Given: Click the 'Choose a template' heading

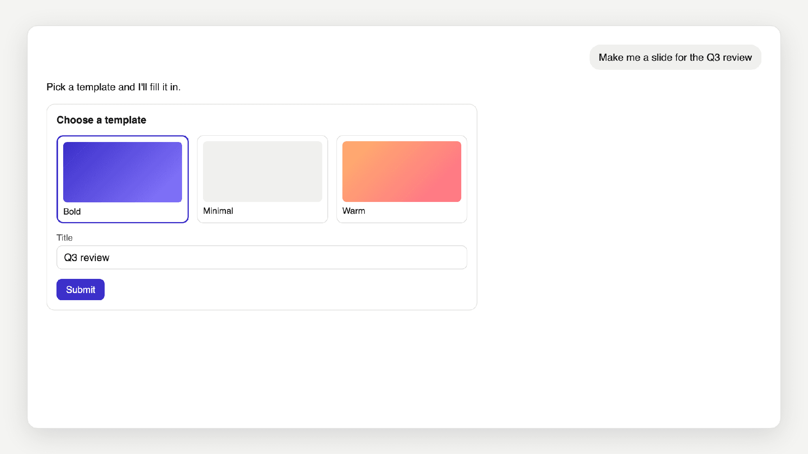Looking at the screenshot, I should [x=101, y=120].
